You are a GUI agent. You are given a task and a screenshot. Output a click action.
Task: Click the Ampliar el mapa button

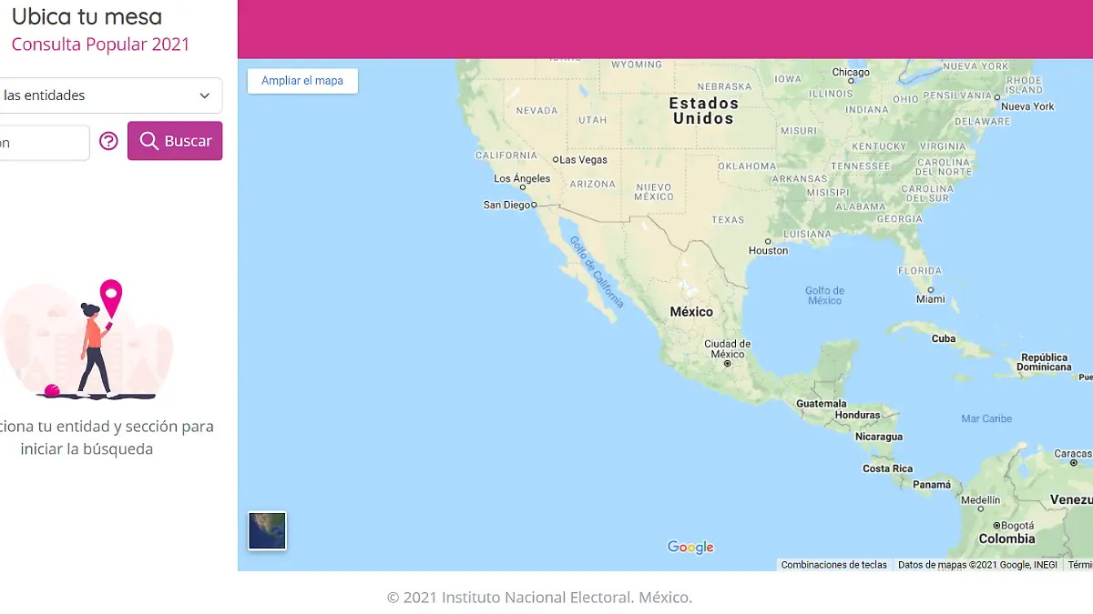(x=302, y=81)
